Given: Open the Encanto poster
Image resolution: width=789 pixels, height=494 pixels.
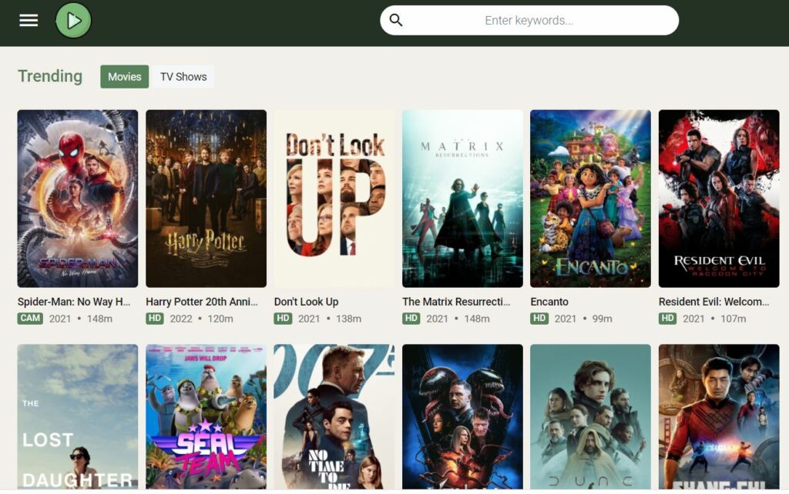Looking at the screenshot, I should point(590,199).
